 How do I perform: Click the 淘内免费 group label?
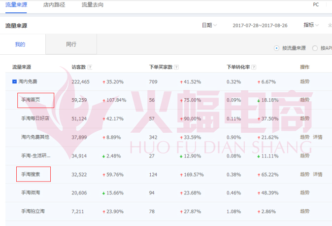28,81
